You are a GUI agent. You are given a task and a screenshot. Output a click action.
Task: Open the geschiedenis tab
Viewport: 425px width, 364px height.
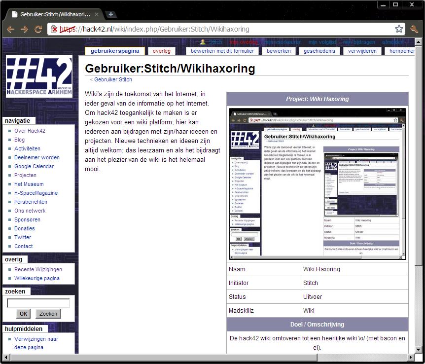[x=319, y=51]
